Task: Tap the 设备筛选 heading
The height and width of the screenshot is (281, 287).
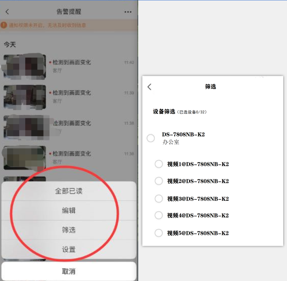Action: 164,111
